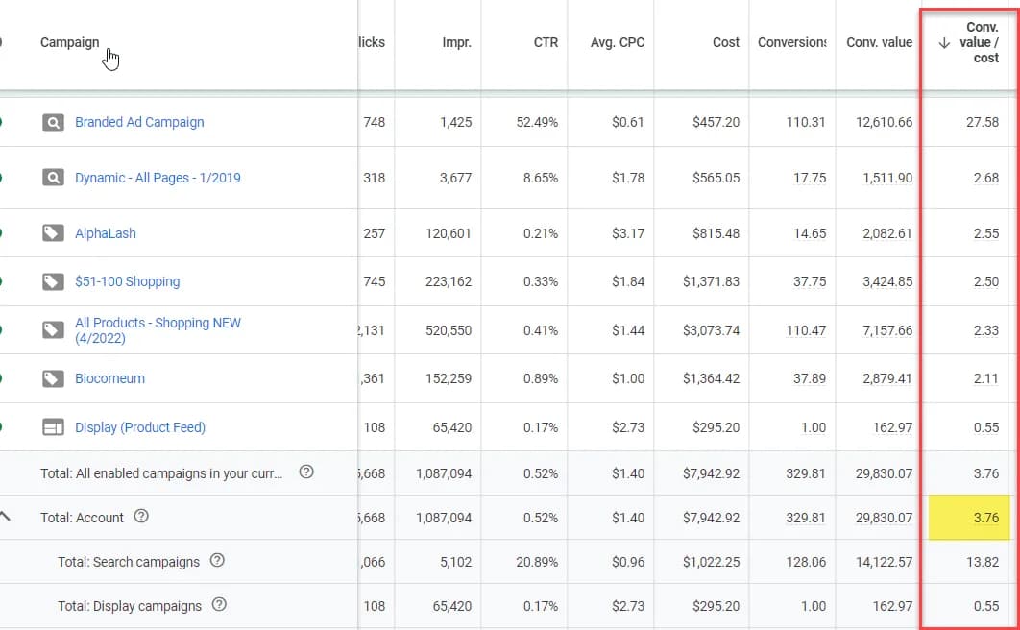Sort by Conv. value / cost column header
The image size is (1020, 630).
click(979, 42)
